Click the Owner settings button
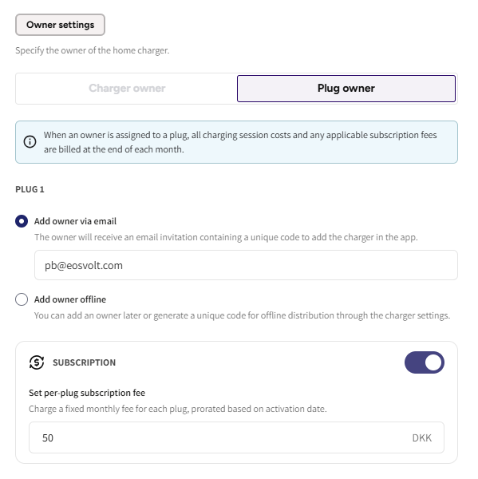Viewport: 478px width, 479px height. coord(60,25)
